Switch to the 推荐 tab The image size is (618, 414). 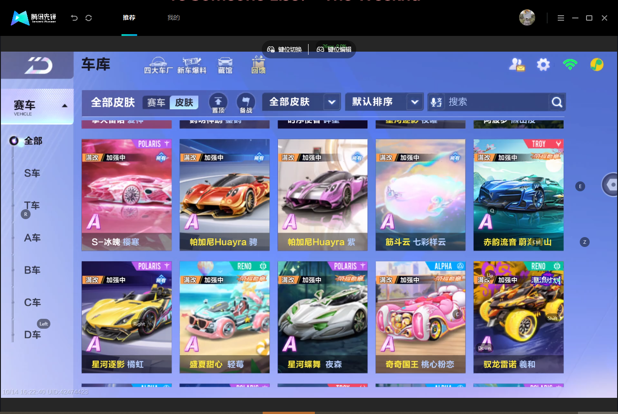tap(129, 18)
